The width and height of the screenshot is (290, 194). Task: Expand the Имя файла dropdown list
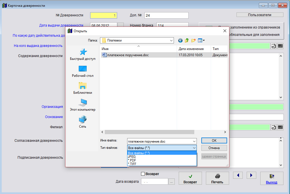[194, 141]
